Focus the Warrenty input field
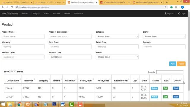Screen dimensions: 190x107 23,47
